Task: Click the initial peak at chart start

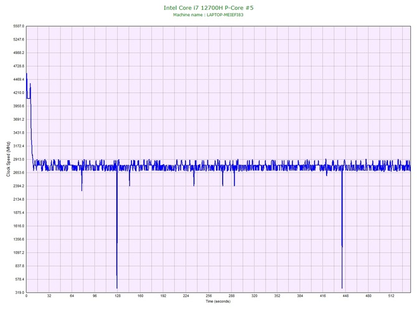Action: (x=27, y=86)
